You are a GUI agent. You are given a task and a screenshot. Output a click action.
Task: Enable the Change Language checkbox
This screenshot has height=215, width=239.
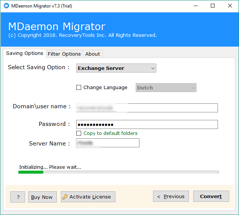[x=79, y=87]
